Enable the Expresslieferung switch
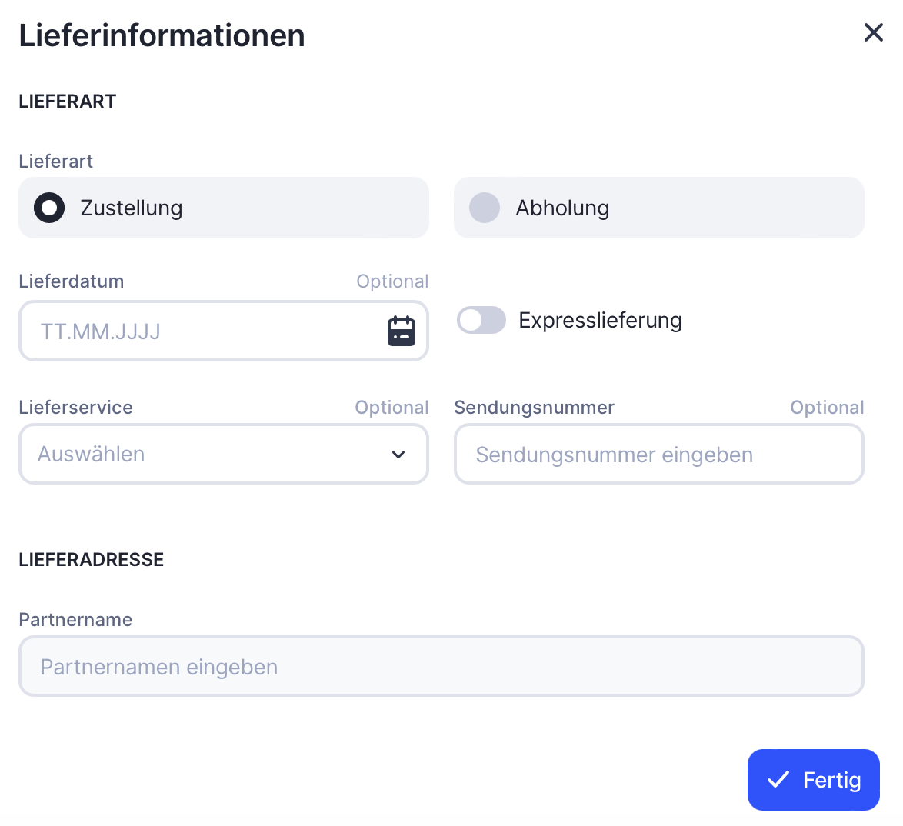 click(x=481, y=320)
